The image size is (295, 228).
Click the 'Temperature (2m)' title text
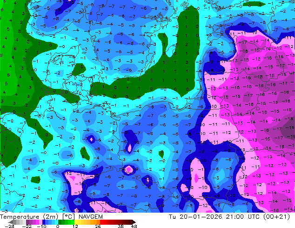pos(29,217)
